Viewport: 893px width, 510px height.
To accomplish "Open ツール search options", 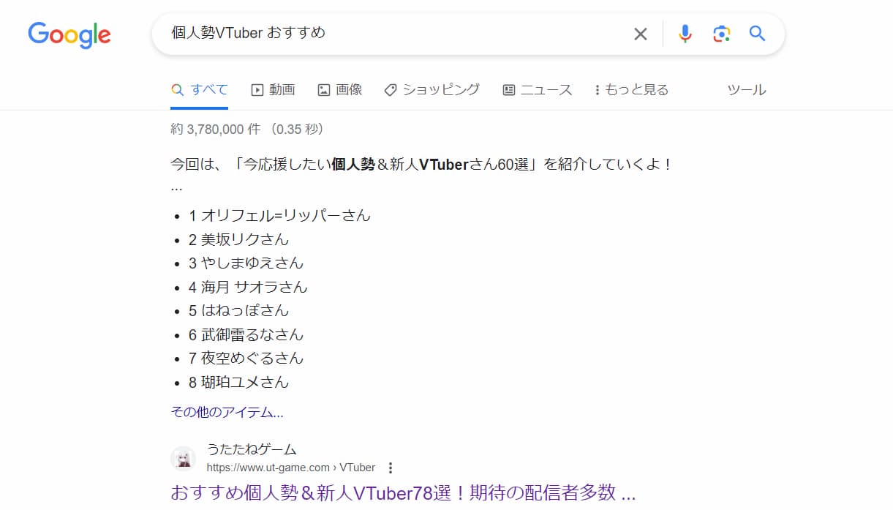I will (x=746, y=90).
